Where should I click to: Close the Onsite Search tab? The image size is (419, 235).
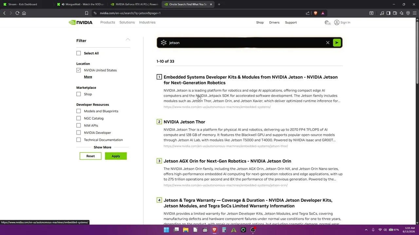(x=211, y=4)
